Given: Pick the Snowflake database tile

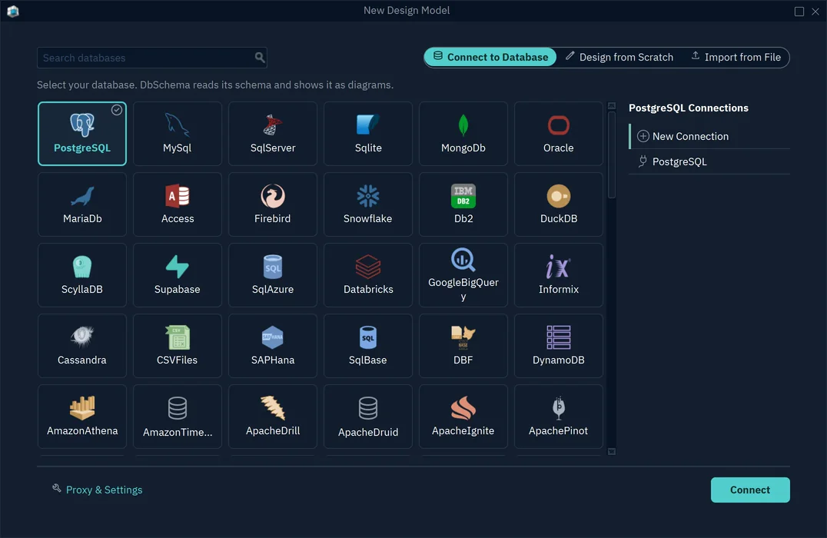Looking at the screenshot, I should click(368, 204).
